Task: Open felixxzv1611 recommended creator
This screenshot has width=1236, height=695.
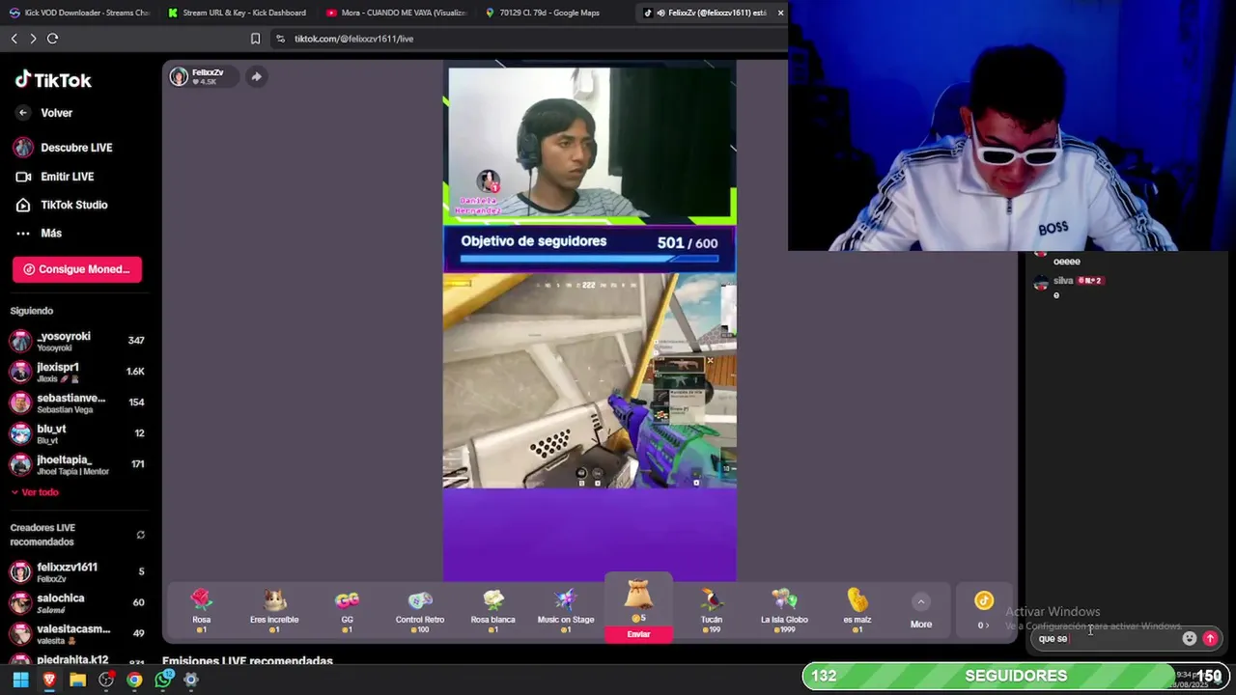Action: (x=77, y=571)
